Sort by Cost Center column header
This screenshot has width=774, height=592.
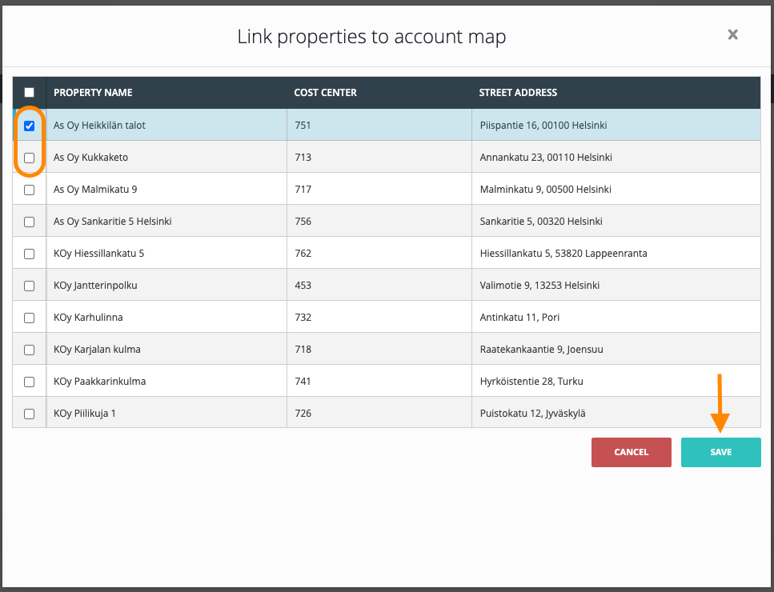(x=325, y=93)
